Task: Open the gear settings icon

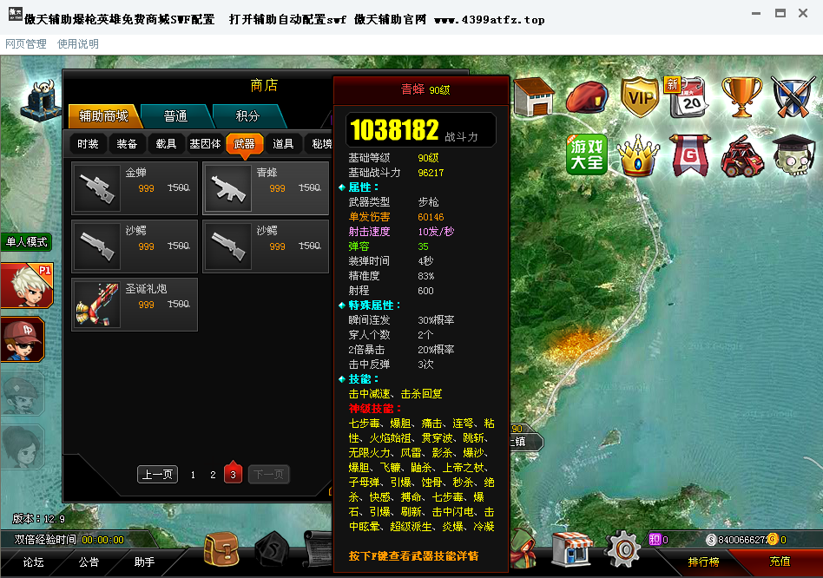Action: pyautogui.click(x=622, y=549)
